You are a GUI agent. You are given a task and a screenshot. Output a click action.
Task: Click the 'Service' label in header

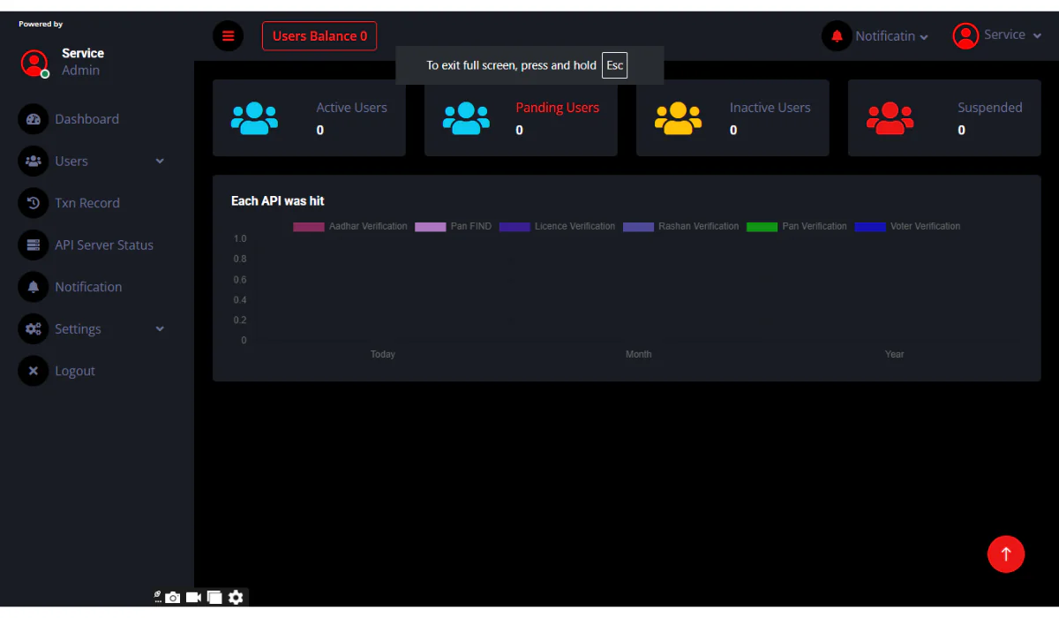(1005, 34)
